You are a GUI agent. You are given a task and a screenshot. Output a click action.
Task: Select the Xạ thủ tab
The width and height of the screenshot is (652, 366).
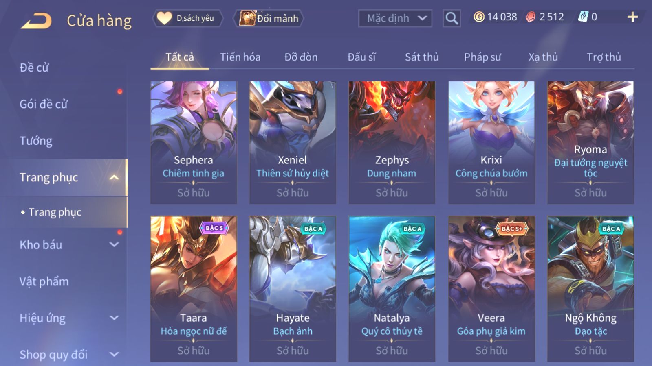click(x=543, y=57)
